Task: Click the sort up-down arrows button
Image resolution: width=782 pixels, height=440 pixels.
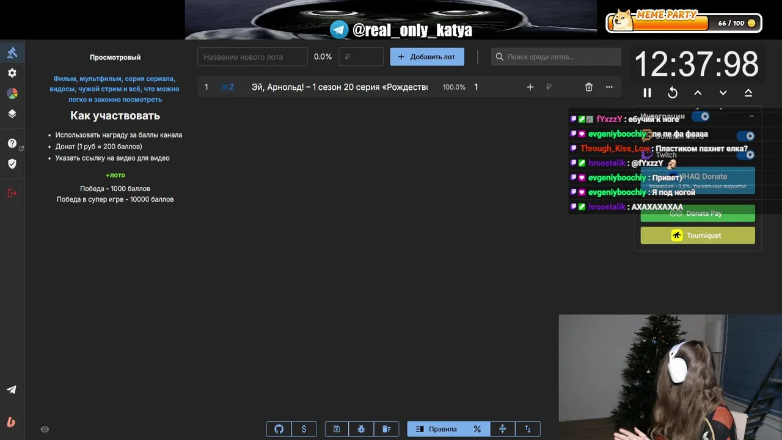Action: (x=528, y=429)
